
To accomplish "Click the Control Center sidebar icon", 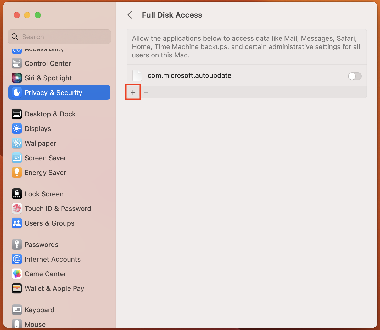I will 17,63.
